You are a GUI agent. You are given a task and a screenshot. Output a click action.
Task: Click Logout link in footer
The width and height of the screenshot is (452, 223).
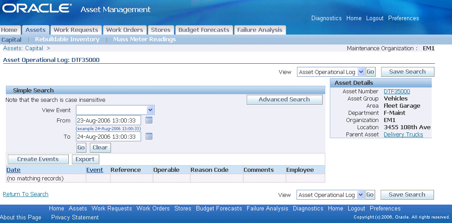[356, 209]
